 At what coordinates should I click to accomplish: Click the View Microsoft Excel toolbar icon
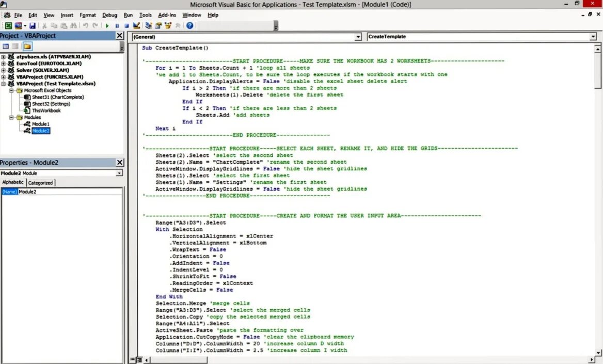click(8, 25)
